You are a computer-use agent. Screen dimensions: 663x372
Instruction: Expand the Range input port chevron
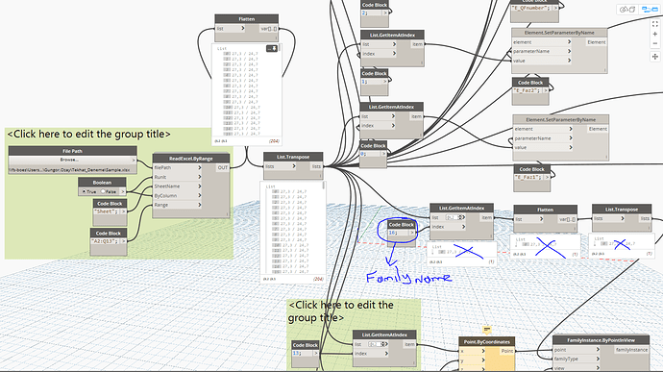pos(200,205)
